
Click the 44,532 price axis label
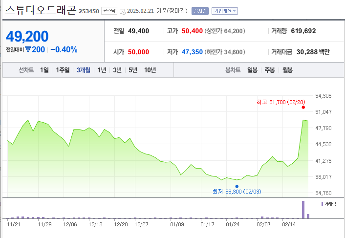pos(323,144)
